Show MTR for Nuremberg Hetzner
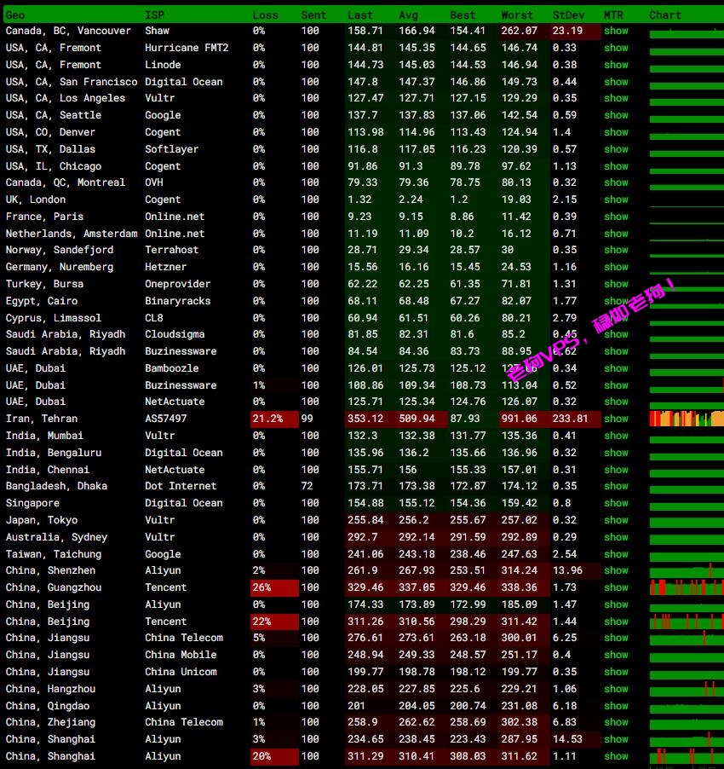Viewport: 724px width, 769px height. tap(616, 267)
